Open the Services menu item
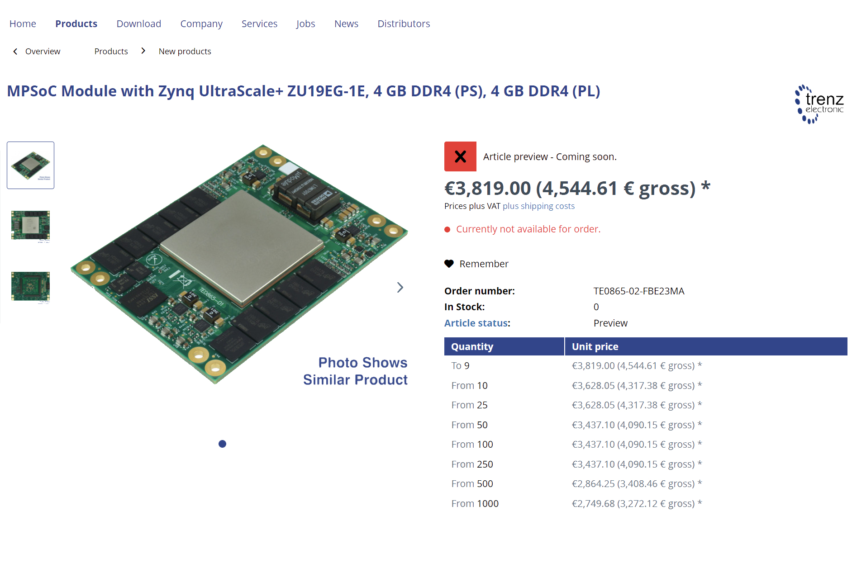852x568 pixels. 259,24
